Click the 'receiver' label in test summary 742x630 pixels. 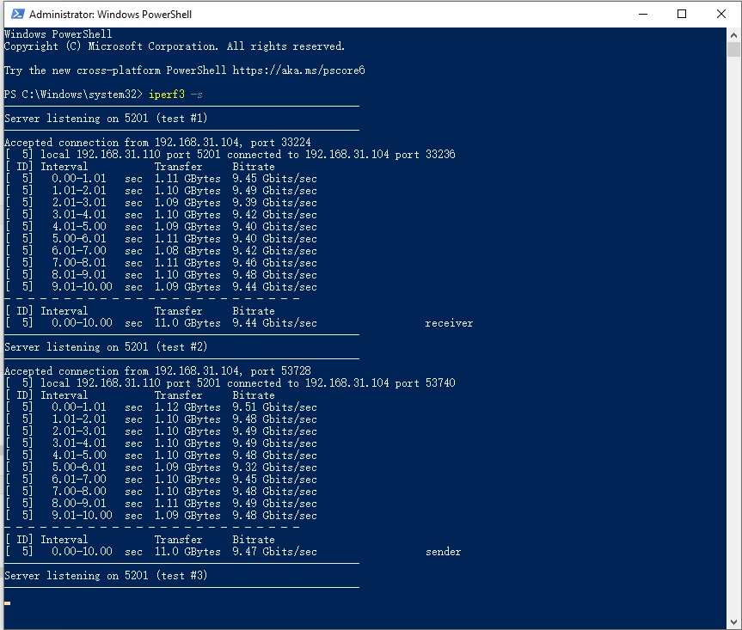tap(449, 323)
